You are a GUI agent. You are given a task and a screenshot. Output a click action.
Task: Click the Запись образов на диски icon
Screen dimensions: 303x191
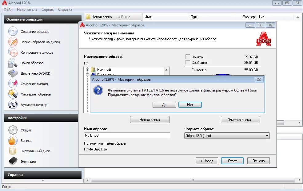tap(13, 42)
